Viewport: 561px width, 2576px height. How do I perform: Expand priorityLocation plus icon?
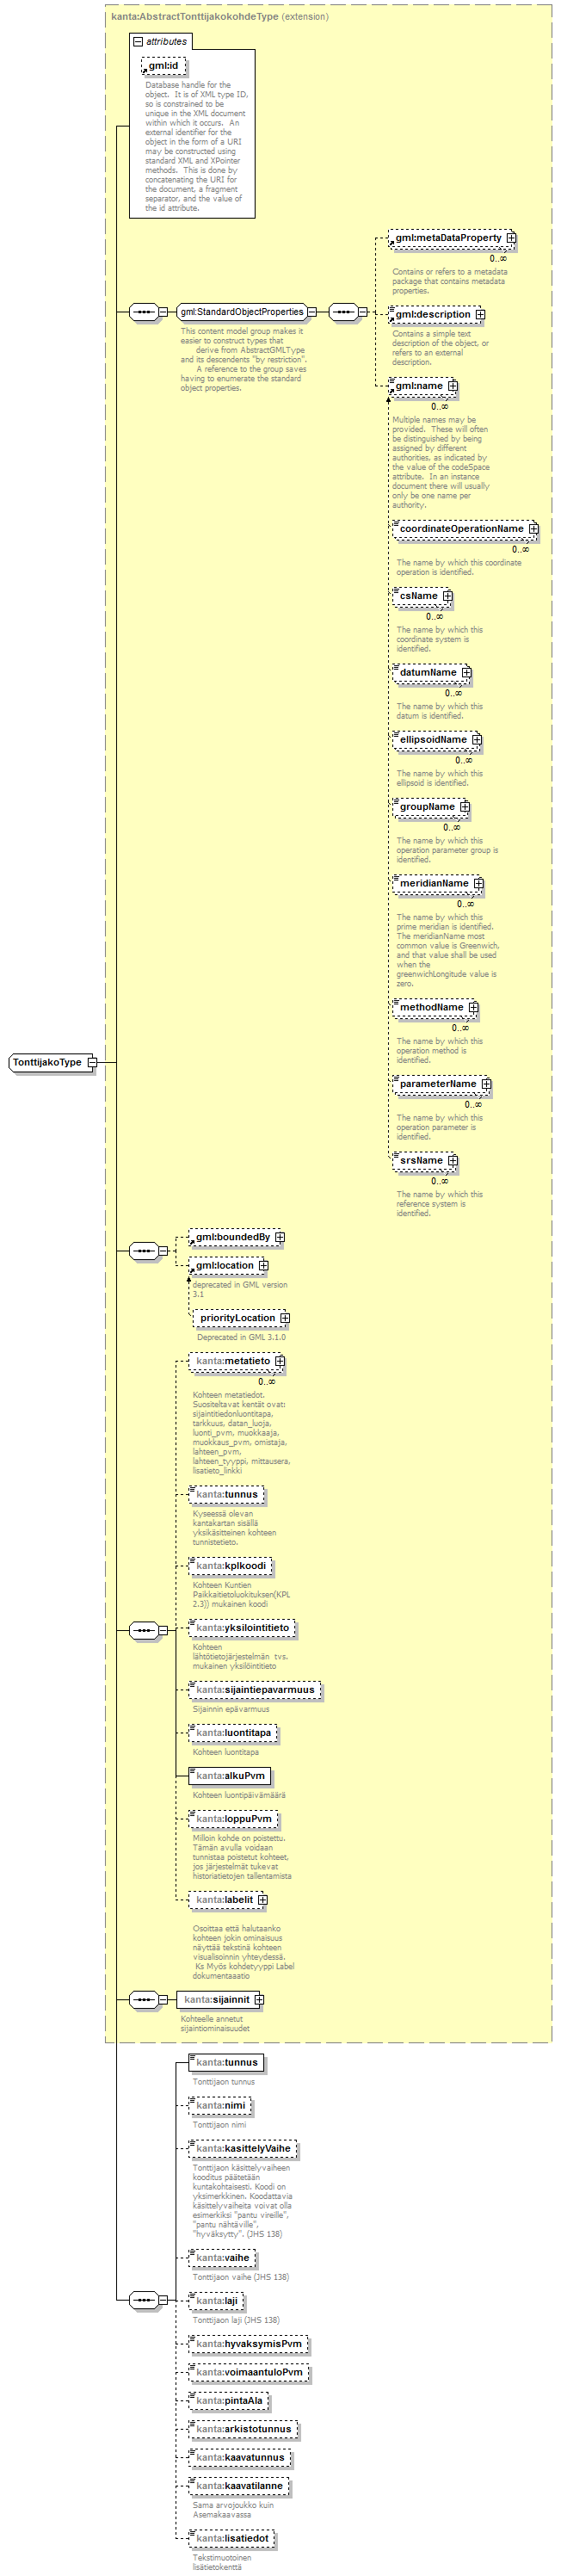285,1318
